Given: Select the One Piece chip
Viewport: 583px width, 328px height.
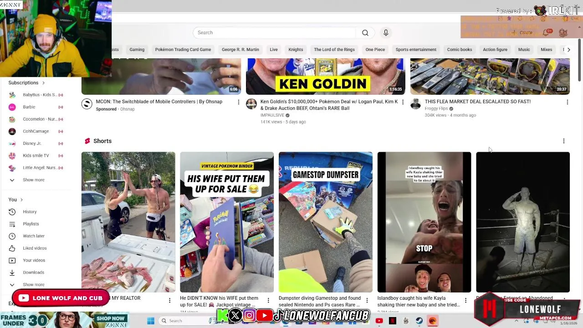Looking at the screenshot, I should point(375,50).
